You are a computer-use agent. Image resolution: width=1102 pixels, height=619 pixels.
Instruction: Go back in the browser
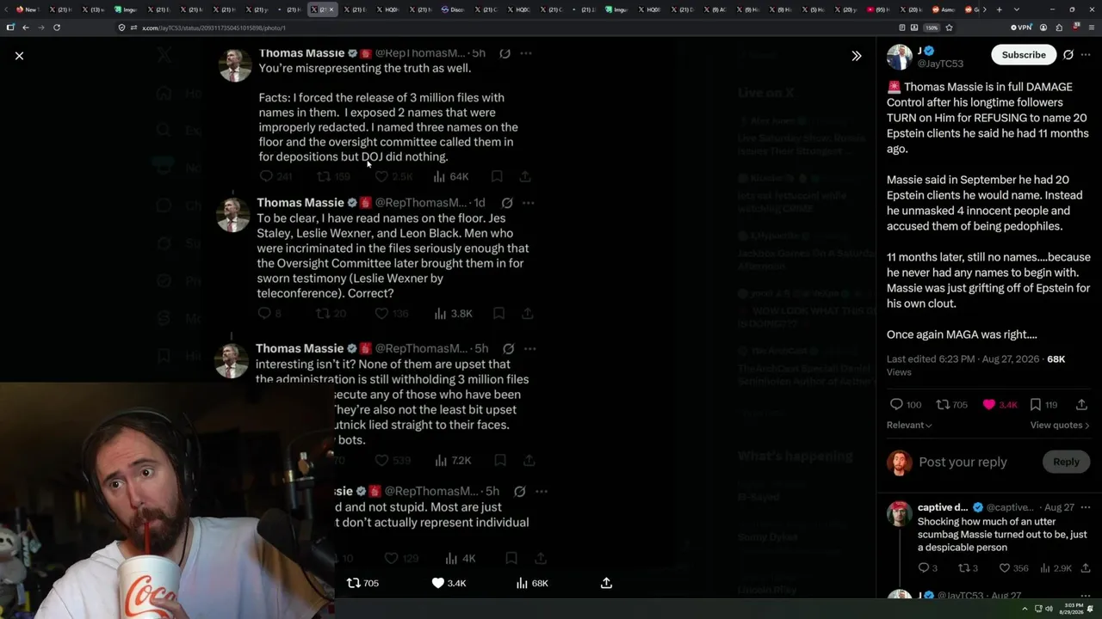[x=26, y=28]
